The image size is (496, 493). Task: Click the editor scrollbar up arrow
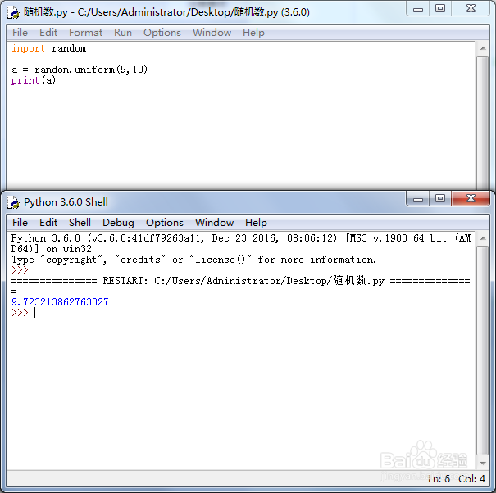[x=483, y=48]
